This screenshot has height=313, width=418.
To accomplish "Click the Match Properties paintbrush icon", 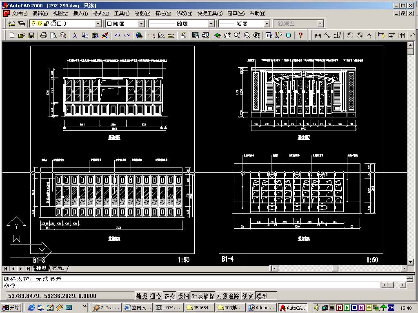I will pyautogui.click(x=105, y=35).
